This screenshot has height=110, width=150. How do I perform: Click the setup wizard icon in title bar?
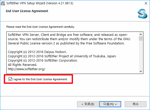coord(3,3)
